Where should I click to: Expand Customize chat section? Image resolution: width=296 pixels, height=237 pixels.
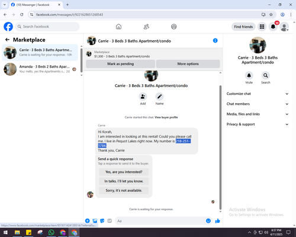[258, 94]
